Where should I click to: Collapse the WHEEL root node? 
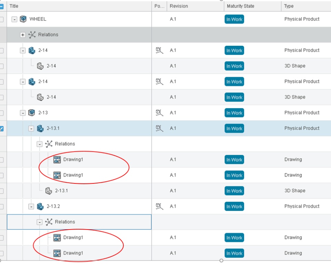click(x=14, y=19)
